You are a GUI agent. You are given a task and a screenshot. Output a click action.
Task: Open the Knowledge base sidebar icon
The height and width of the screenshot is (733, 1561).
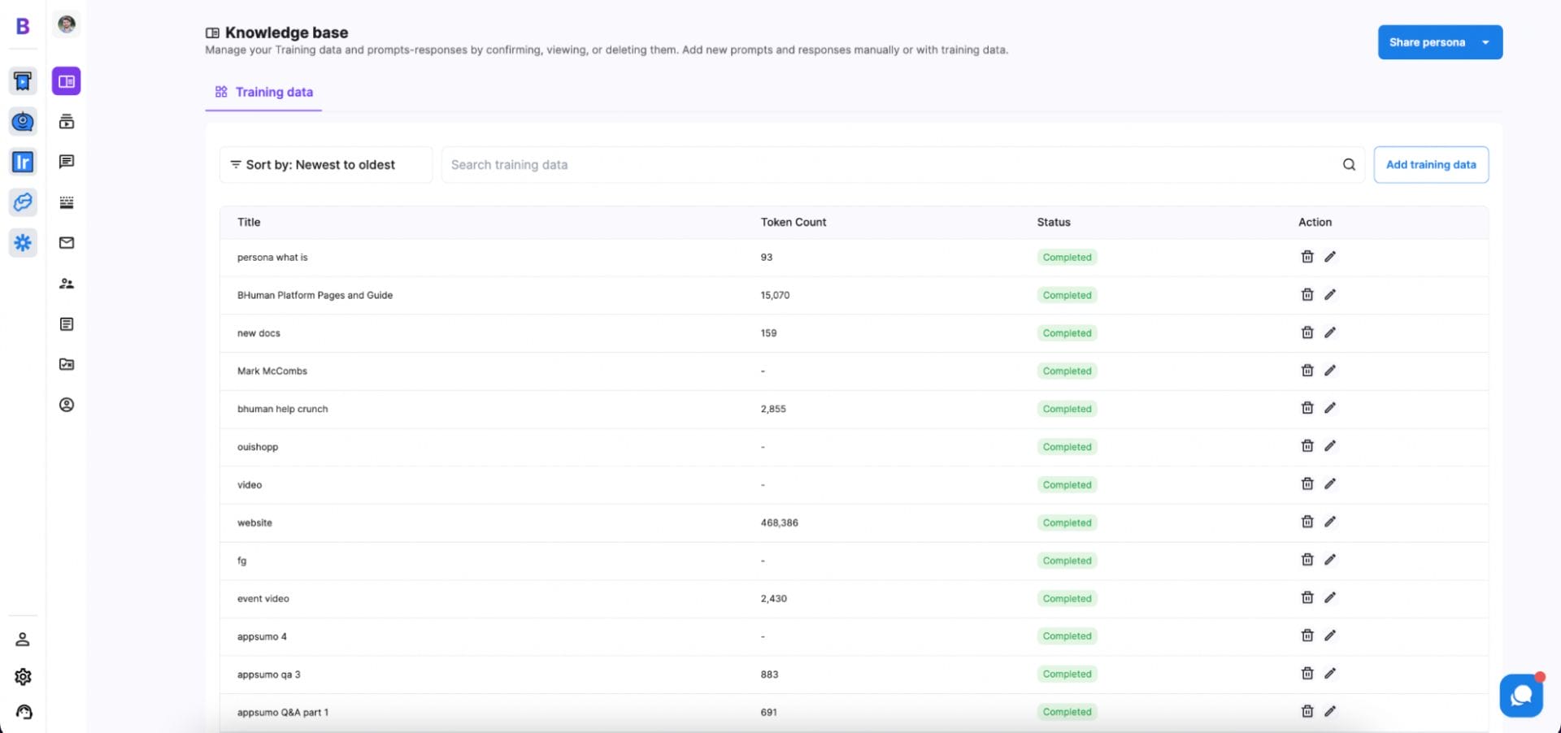(x=67, y=81)
